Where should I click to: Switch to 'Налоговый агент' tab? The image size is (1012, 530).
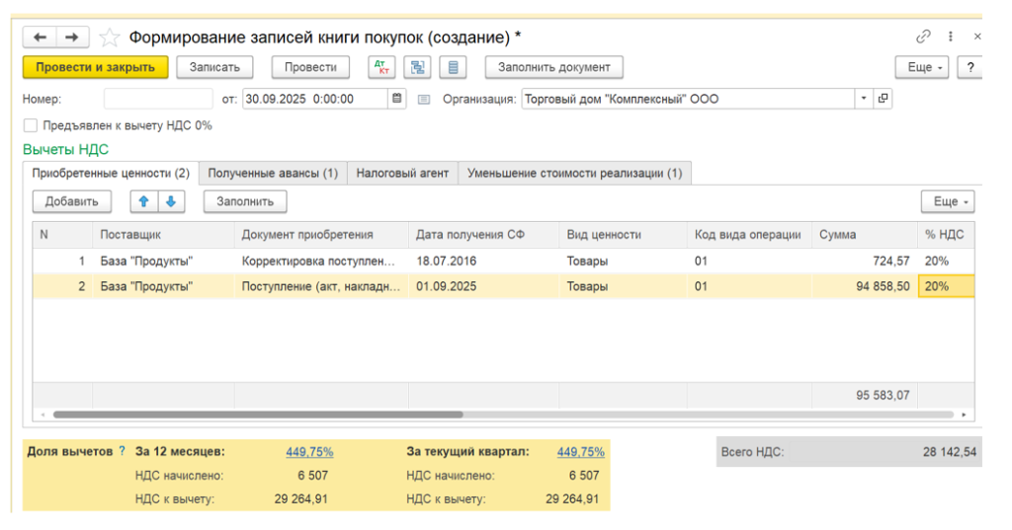coord(402,173)
